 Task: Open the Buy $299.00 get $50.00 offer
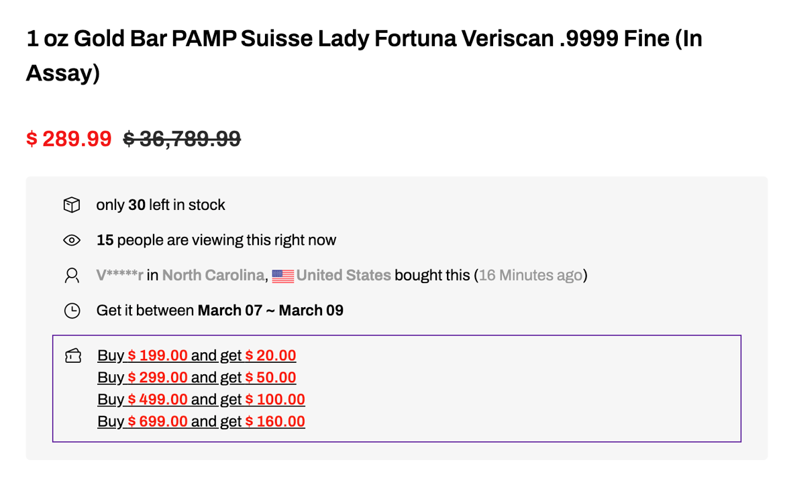click(197, 378)
